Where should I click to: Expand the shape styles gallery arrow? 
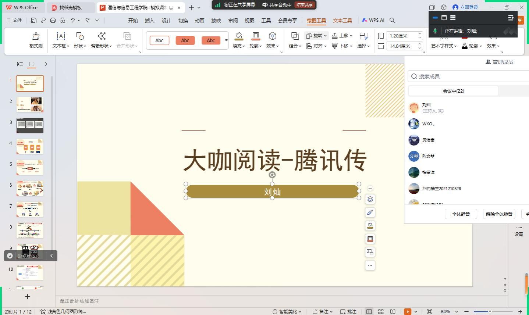[226, 40]
